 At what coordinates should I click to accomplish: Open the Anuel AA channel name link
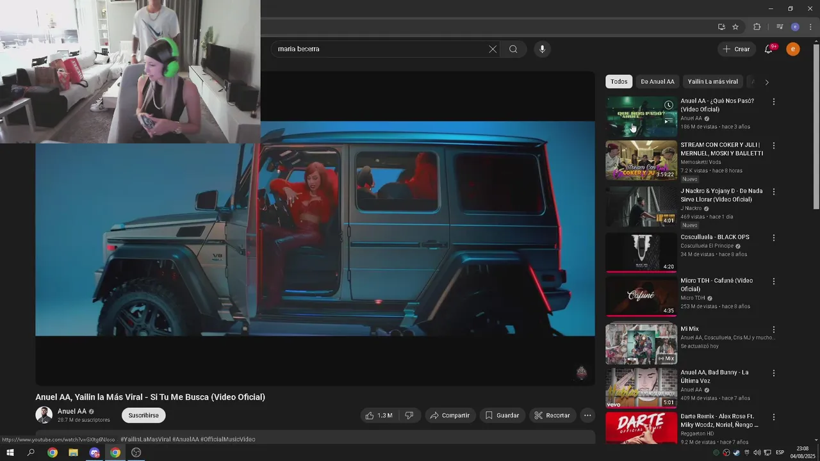(x=72, y=412)
